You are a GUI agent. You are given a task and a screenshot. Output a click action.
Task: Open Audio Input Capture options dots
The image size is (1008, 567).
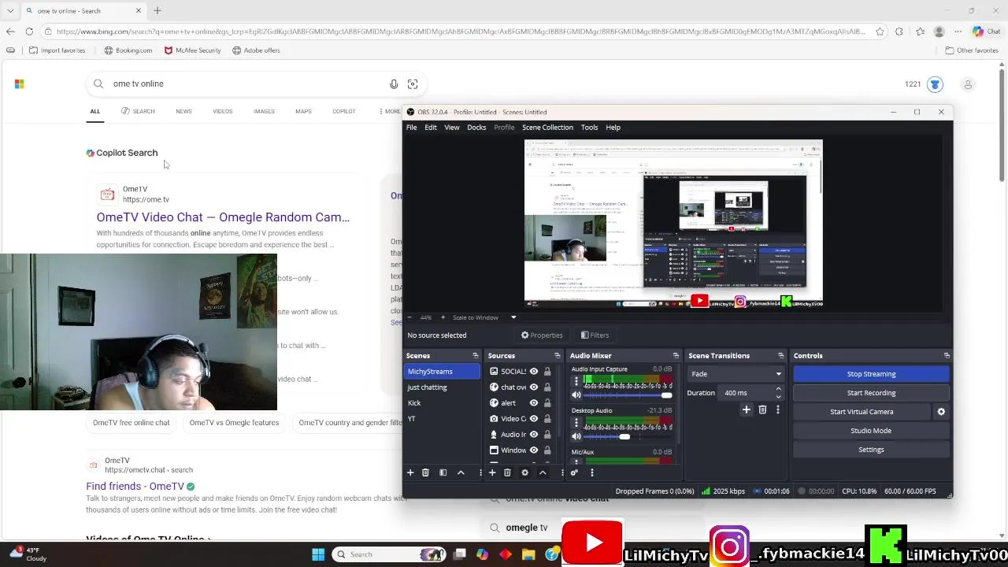[576, 381]
